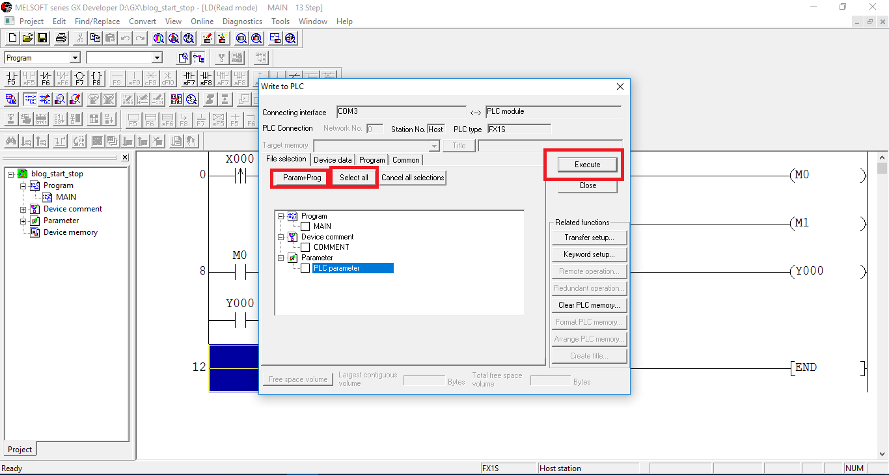
Task: Check the PLC parameter checkbox
Action: [305, 267]
